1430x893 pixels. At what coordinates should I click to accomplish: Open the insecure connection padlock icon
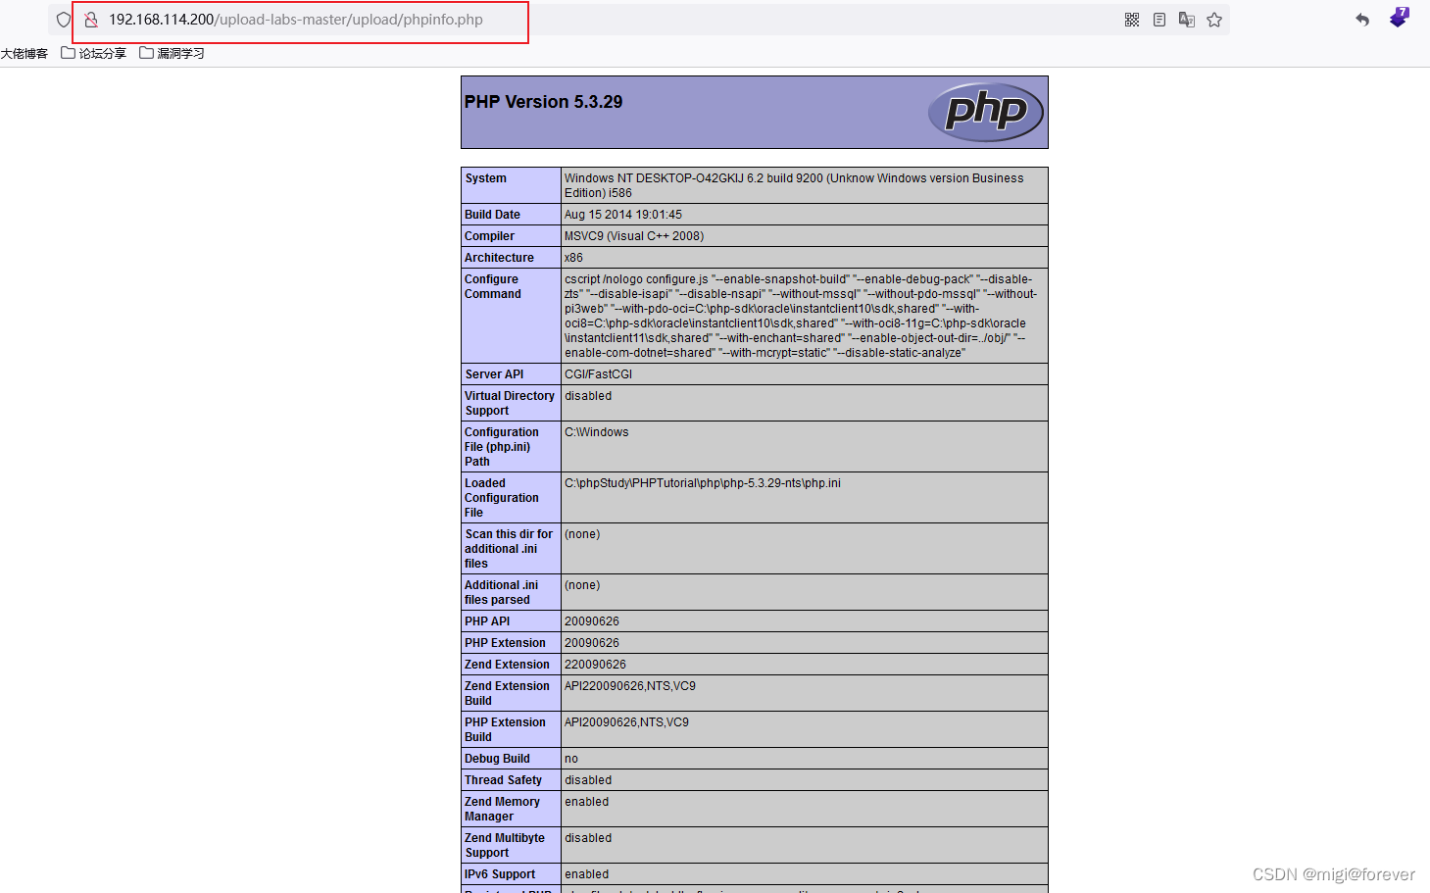(x=91, y=20)
